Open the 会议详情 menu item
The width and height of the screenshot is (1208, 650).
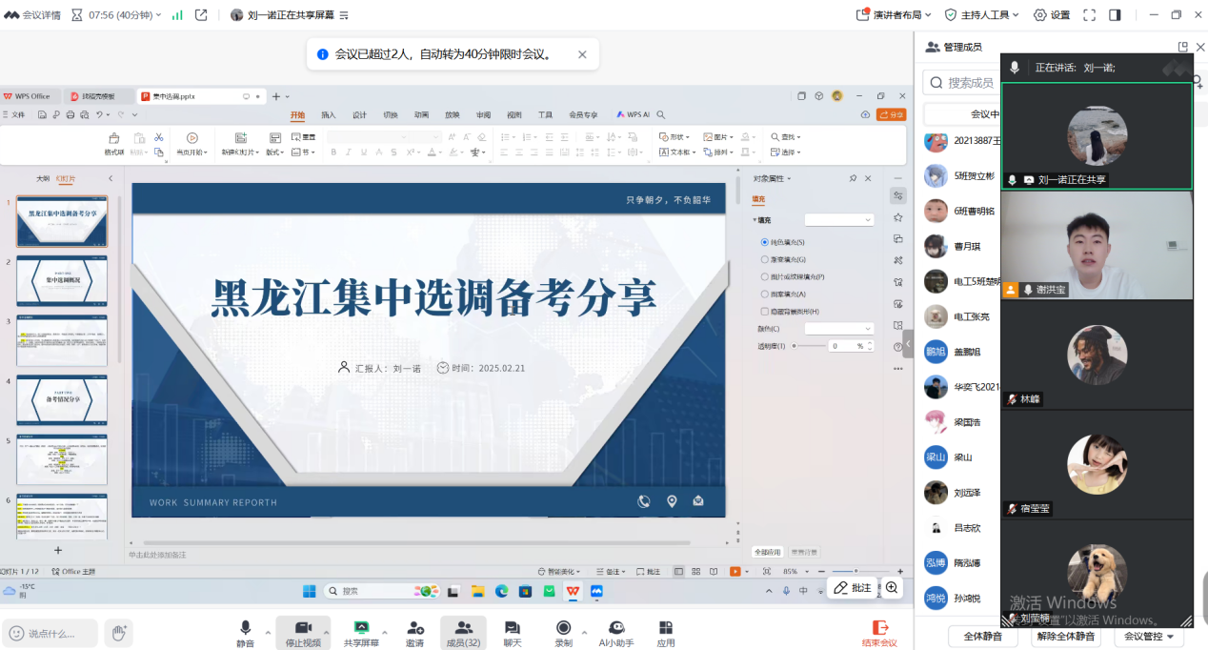[x=32, y=15]
